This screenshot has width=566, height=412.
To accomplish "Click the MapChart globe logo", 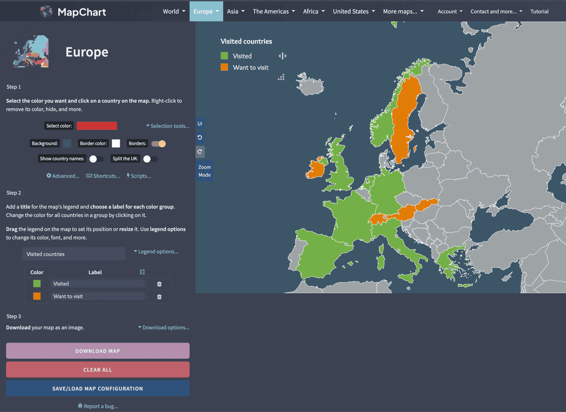I will pyautogui.click(x=46, y=12).
